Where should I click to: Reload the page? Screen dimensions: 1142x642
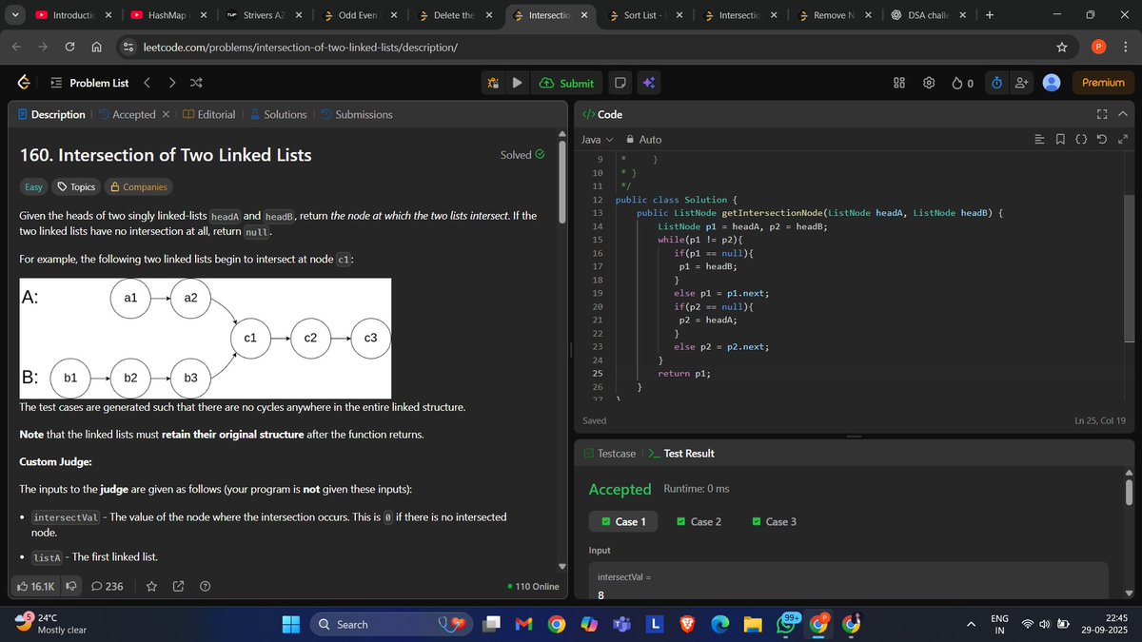69,47
